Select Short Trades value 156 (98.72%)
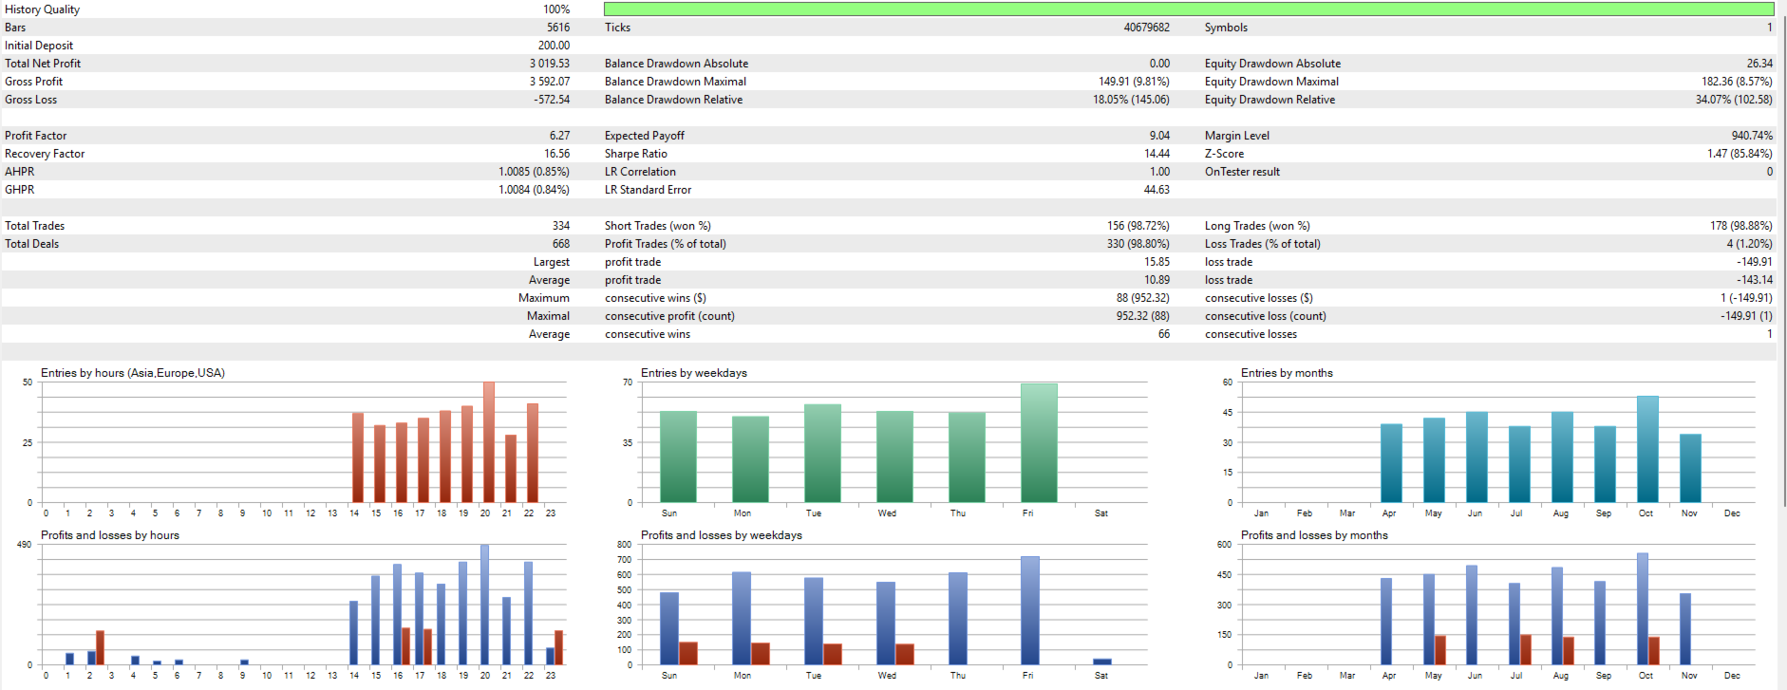This screenshot has width=1787, height=690. point(1138,226)
